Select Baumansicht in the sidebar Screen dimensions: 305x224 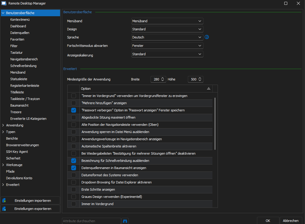tap(19, 105)
